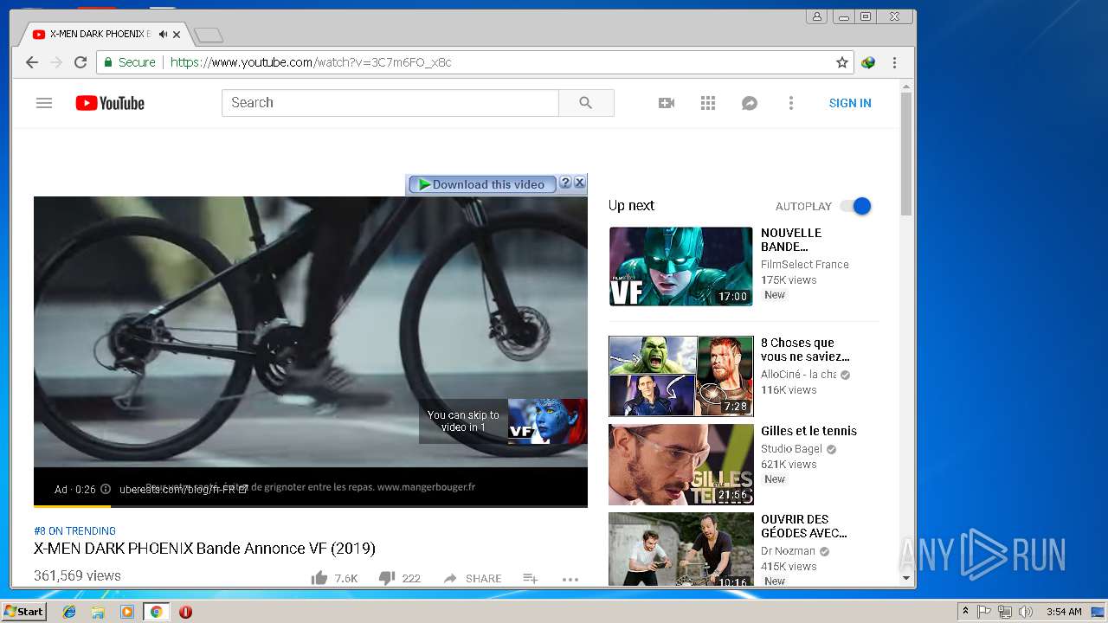
Task: Open the #8 ON TRENDING link
Action: coord(74,530)
